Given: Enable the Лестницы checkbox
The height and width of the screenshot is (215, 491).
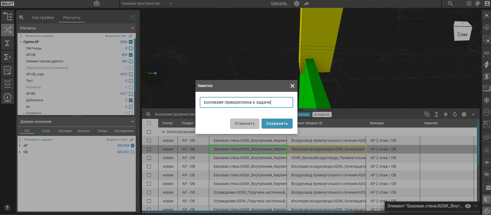Looking at the screenshot, I should (x=131, y=48).
